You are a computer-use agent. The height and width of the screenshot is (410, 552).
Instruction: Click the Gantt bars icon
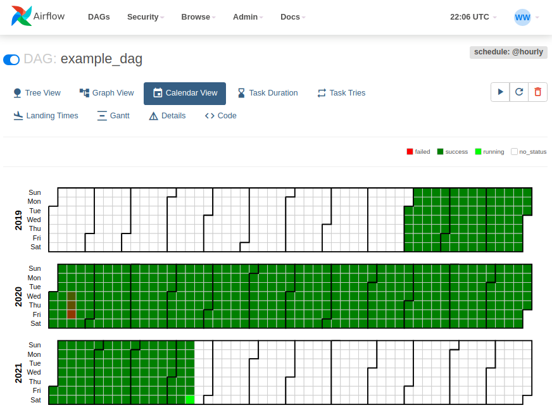102,116
